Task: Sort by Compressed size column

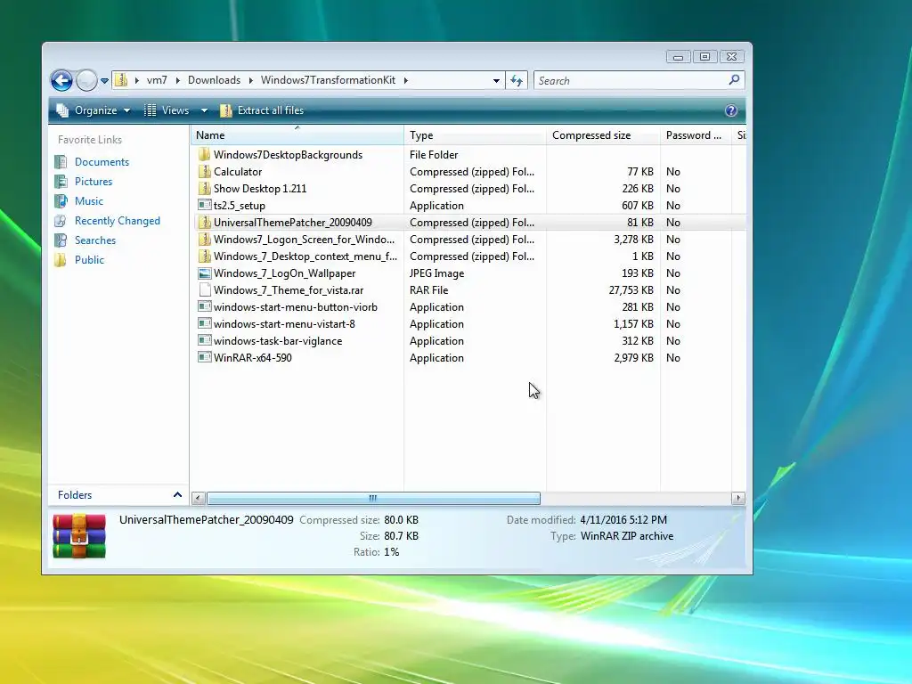Action: coord(603,135)
